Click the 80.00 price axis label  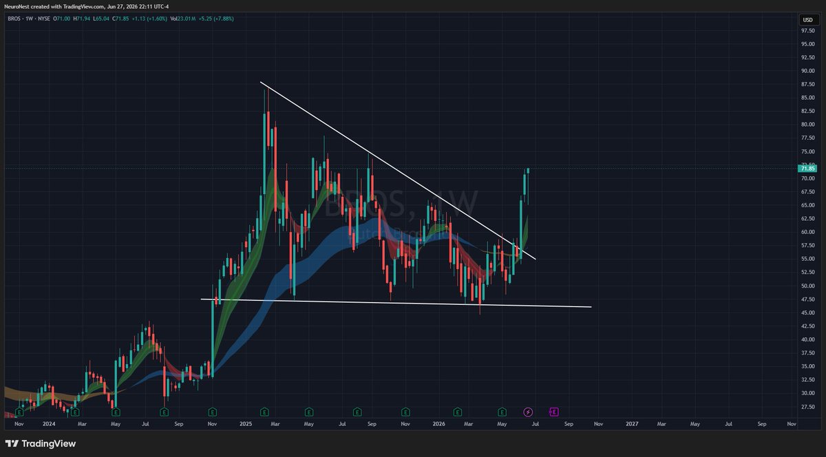pos(807,125)
